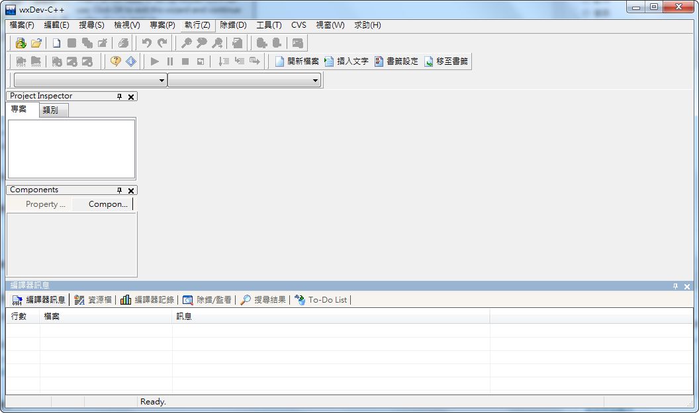This screenshot has width=699, height=413.
Task: Click the skip function debug icon
Action: pyautogui.click(x=255, y=61)
